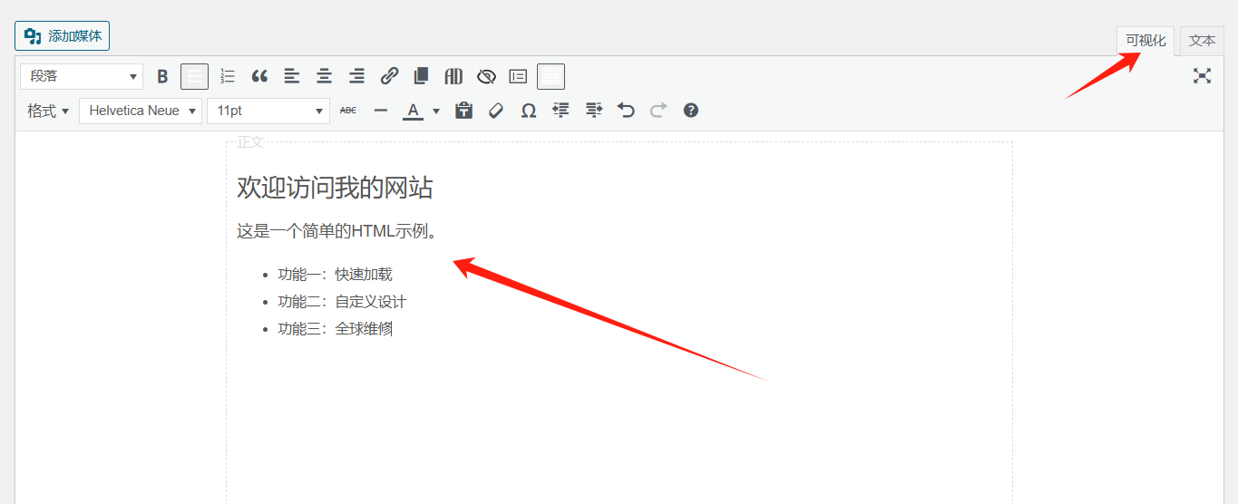Redo the last action
The image size is (1238, 504).
click(x=658, y=111)
